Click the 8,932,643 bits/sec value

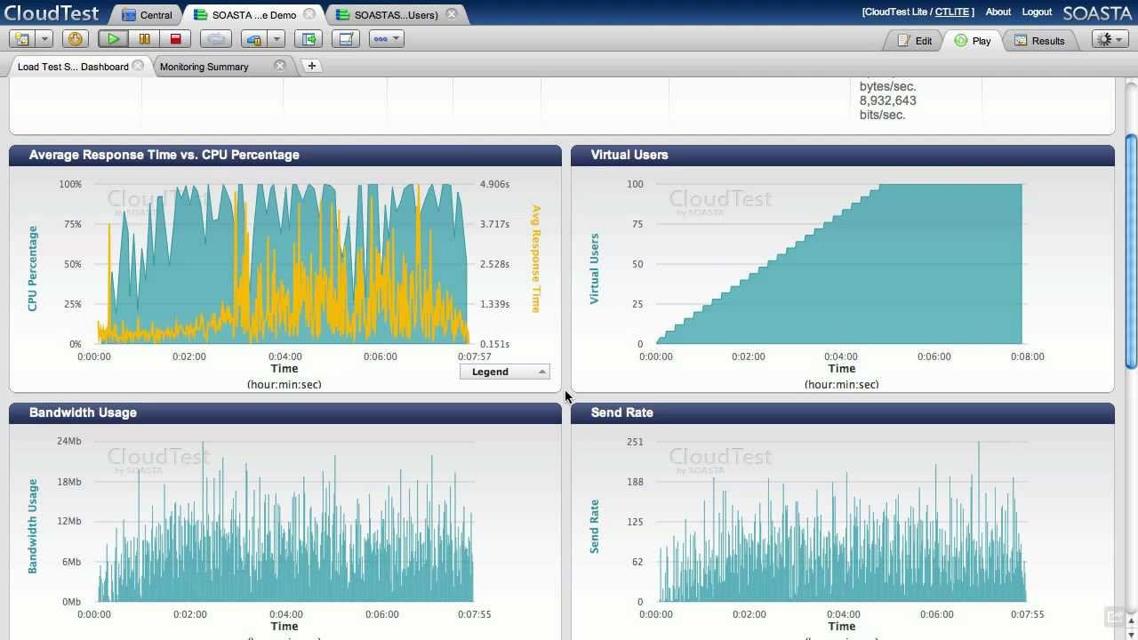[888, 108]
